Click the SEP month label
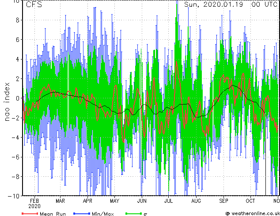 (223, 201)
